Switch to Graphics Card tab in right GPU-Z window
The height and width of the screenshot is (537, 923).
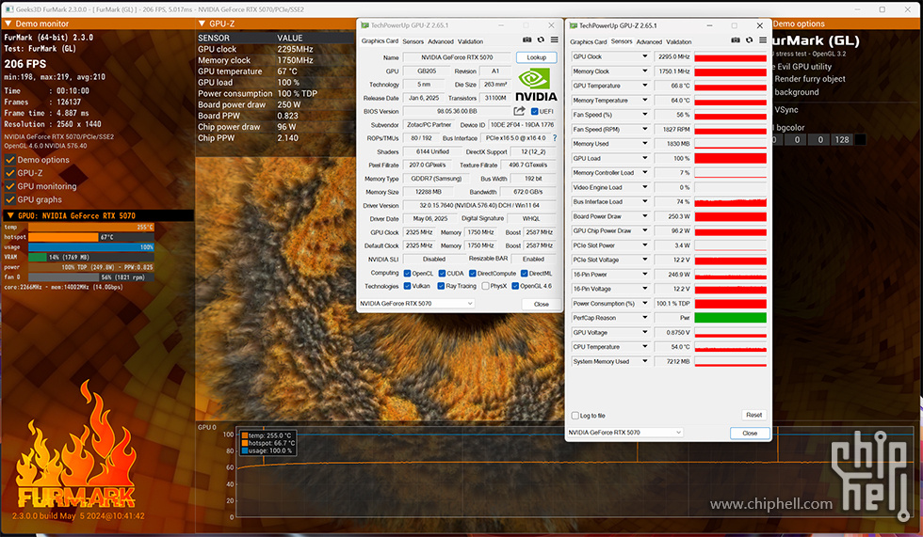click(588, 42)
